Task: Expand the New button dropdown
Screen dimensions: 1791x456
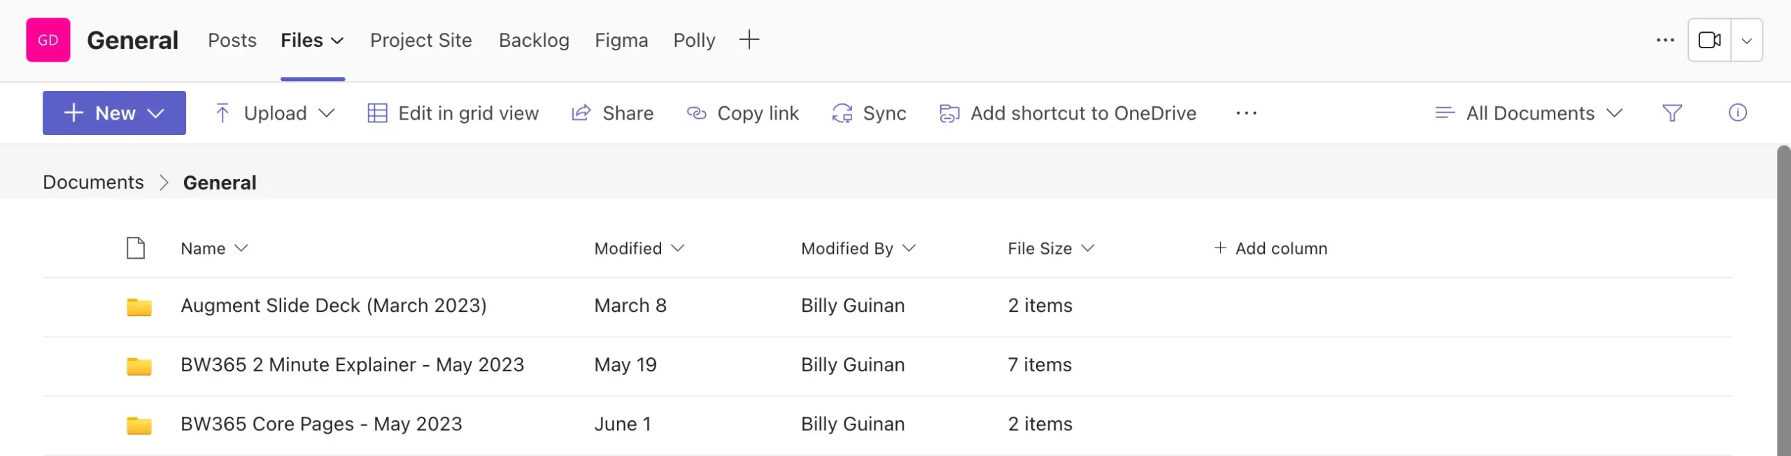Action: pos(156,113)
